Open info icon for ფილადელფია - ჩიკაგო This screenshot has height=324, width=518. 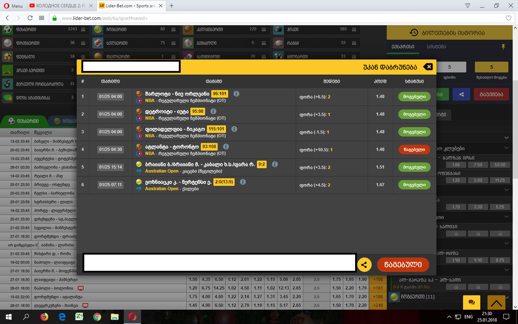(x=234, y=129)
